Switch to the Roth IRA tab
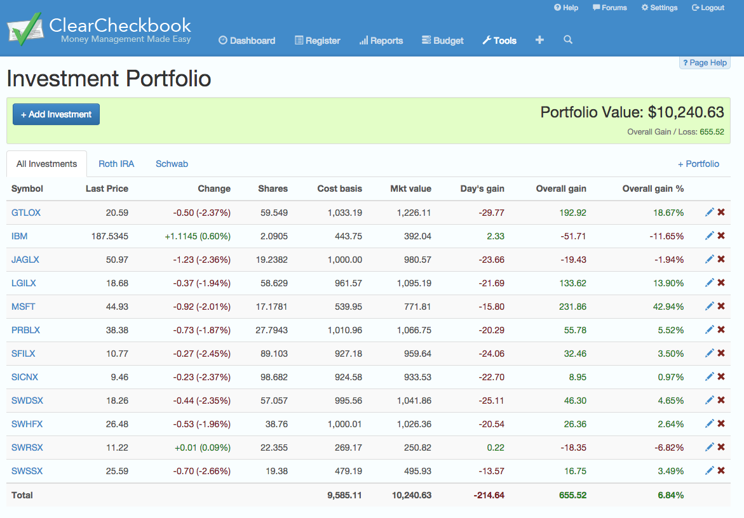This screenshot has height=518, width=744. [x=116, y=164]
